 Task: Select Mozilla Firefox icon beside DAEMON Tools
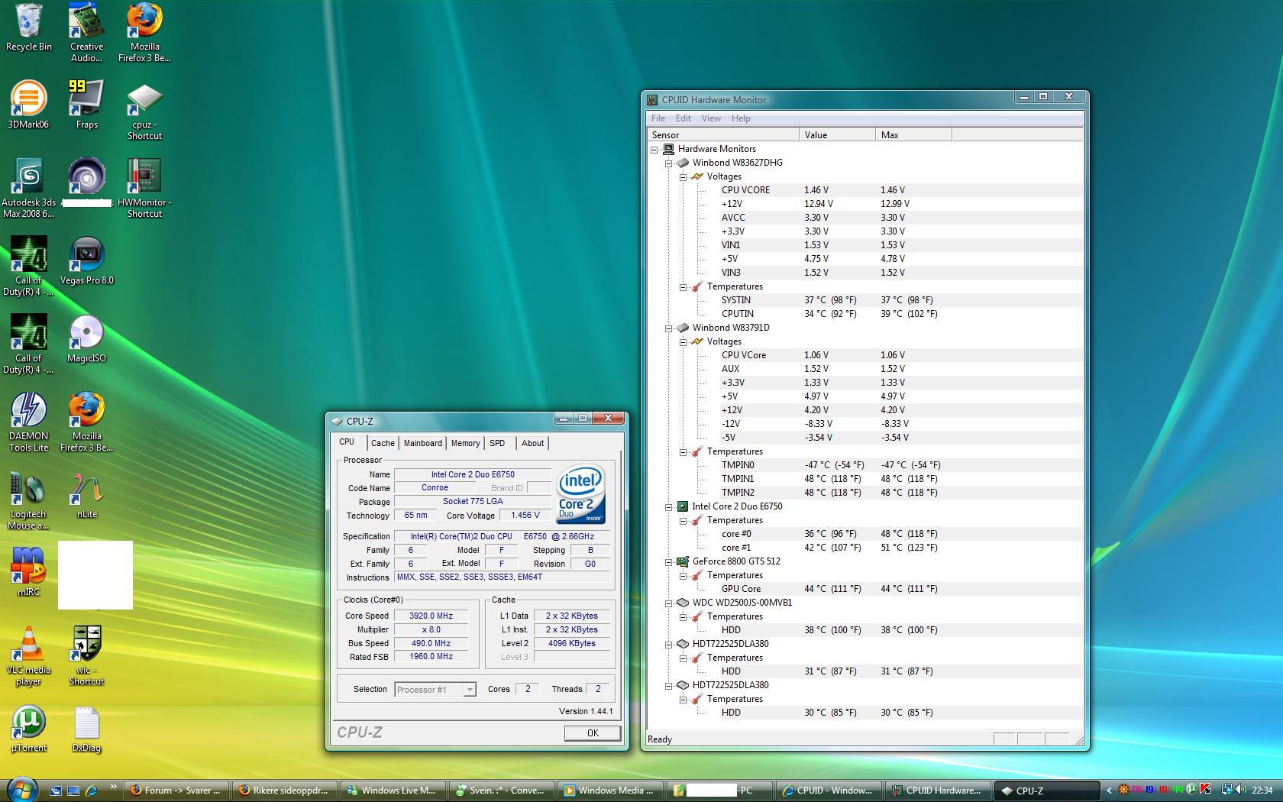point(86,422)
